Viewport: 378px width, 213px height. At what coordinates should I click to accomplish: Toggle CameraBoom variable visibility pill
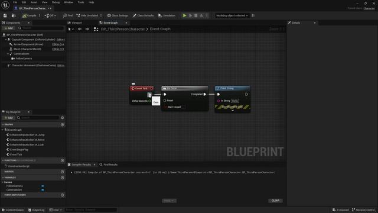(43, 190)
